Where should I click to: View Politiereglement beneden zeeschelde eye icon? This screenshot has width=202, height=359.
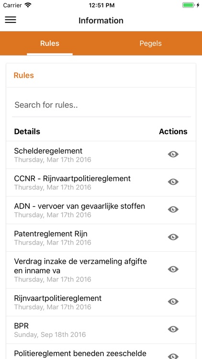pos(173,356)
